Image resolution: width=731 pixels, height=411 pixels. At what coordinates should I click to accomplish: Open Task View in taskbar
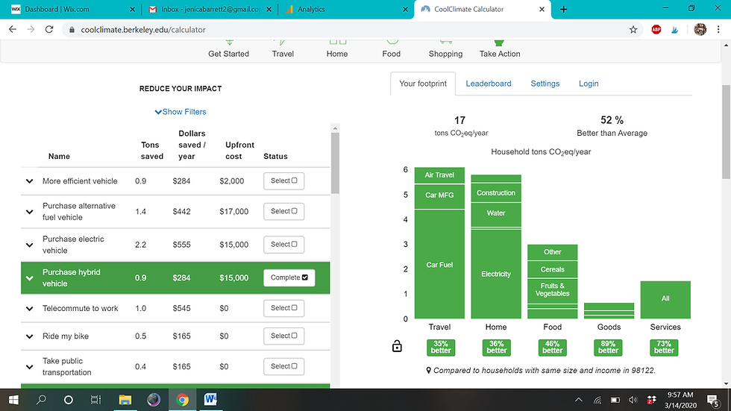click(x=95, y=400)
